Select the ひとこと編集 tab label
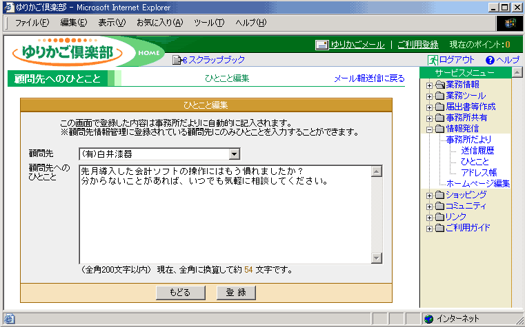 click(x=227, y=78)
